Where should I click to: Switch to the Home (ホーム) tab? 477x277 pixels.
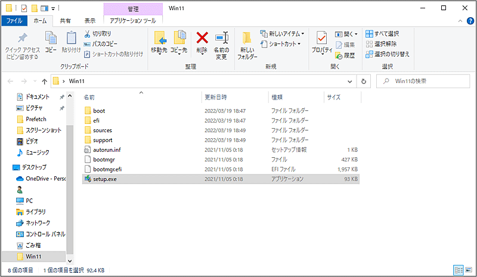[40, 21]
